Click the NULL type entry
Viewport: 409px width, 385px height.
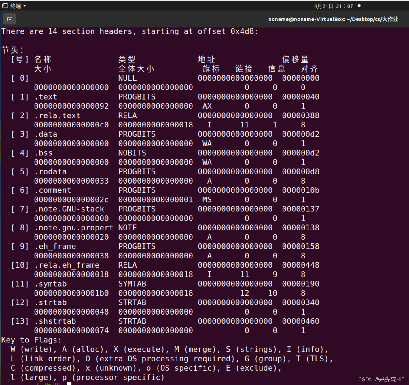[128, 78]
